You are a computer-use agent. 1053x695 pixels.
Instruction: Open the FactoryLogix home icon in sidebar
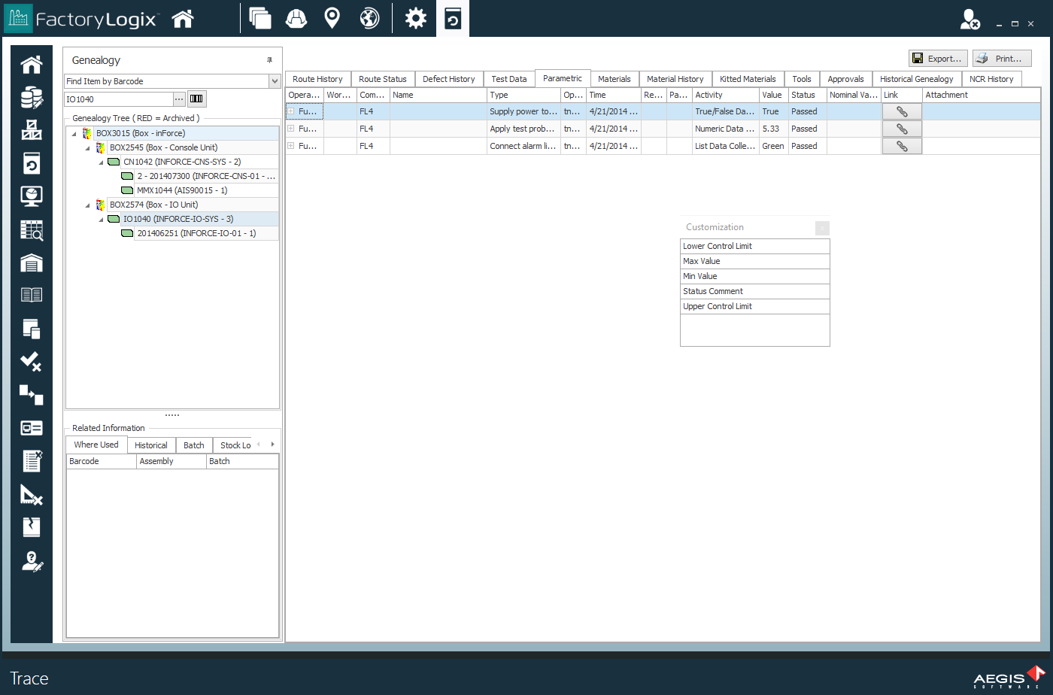click(x=30, y=65)
